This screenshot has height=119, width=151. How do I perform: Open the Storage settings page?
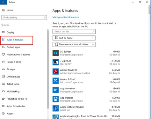coord(11,69)
